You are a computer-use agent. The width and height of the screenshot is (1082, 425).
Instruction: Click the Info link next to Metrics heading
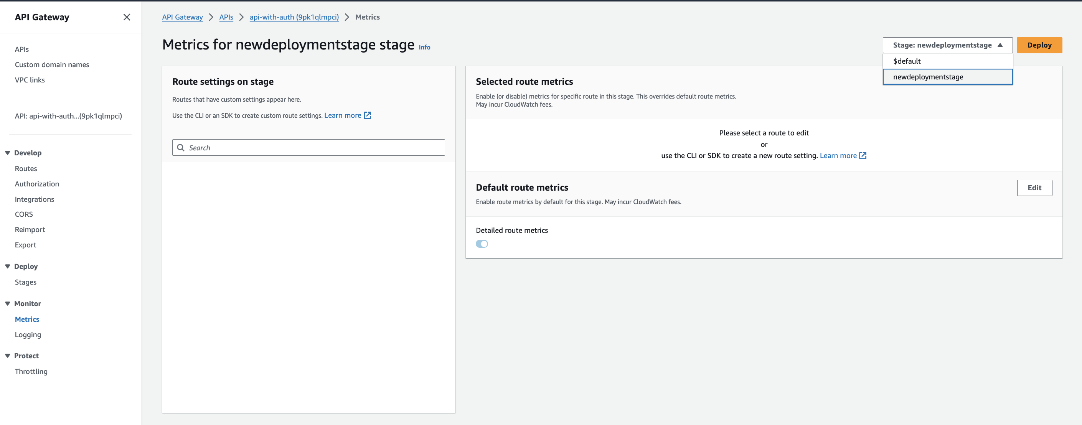coord(426,47)
